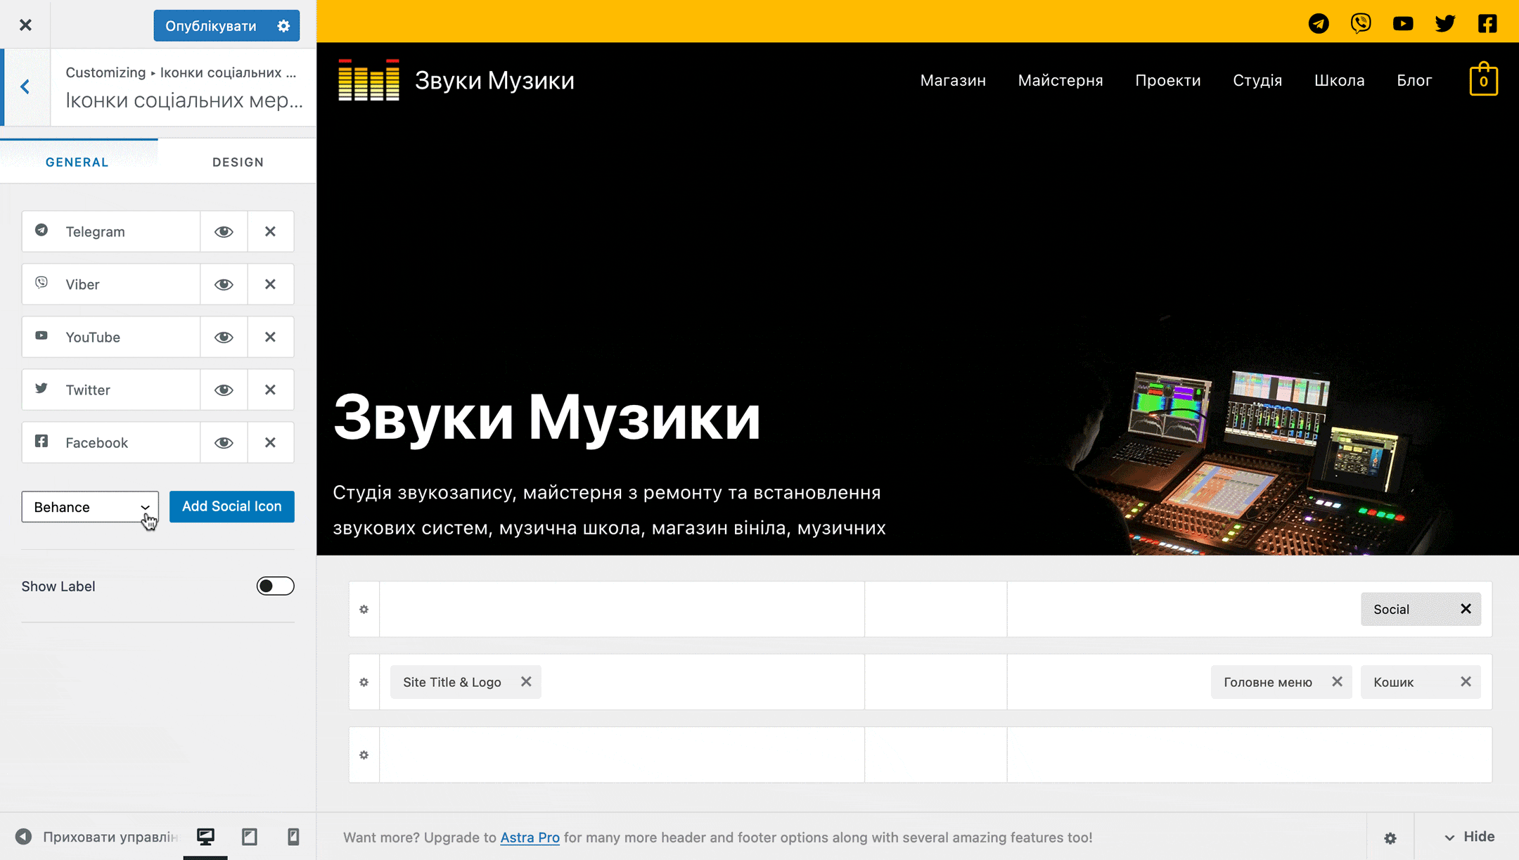The image size is (1519, 860).
Task: Click the Звуки Музики site title link
Action: pos(494,80)
